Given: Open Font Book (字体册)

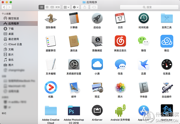Looking at the screenshot, I should click(143, 87).
